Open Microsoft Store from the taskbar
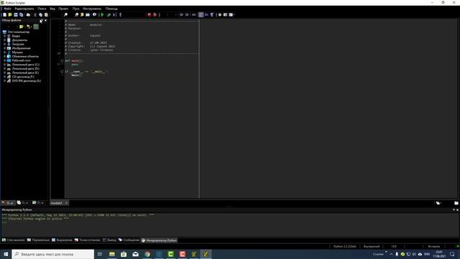 pyautogui.click(x=124, y=254)
